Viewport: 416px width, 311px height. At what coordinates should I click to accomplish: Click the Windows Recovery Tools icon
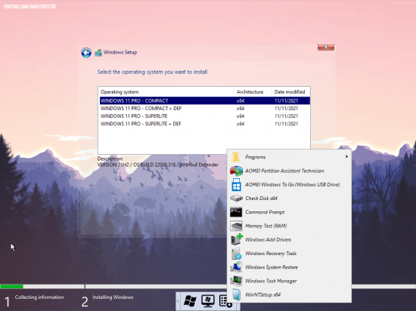236,254
